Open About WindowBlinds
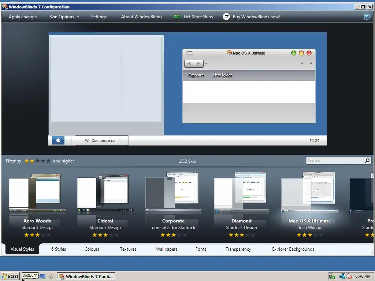This screenshot has height=281, width=375. click(x=142, y=17)
